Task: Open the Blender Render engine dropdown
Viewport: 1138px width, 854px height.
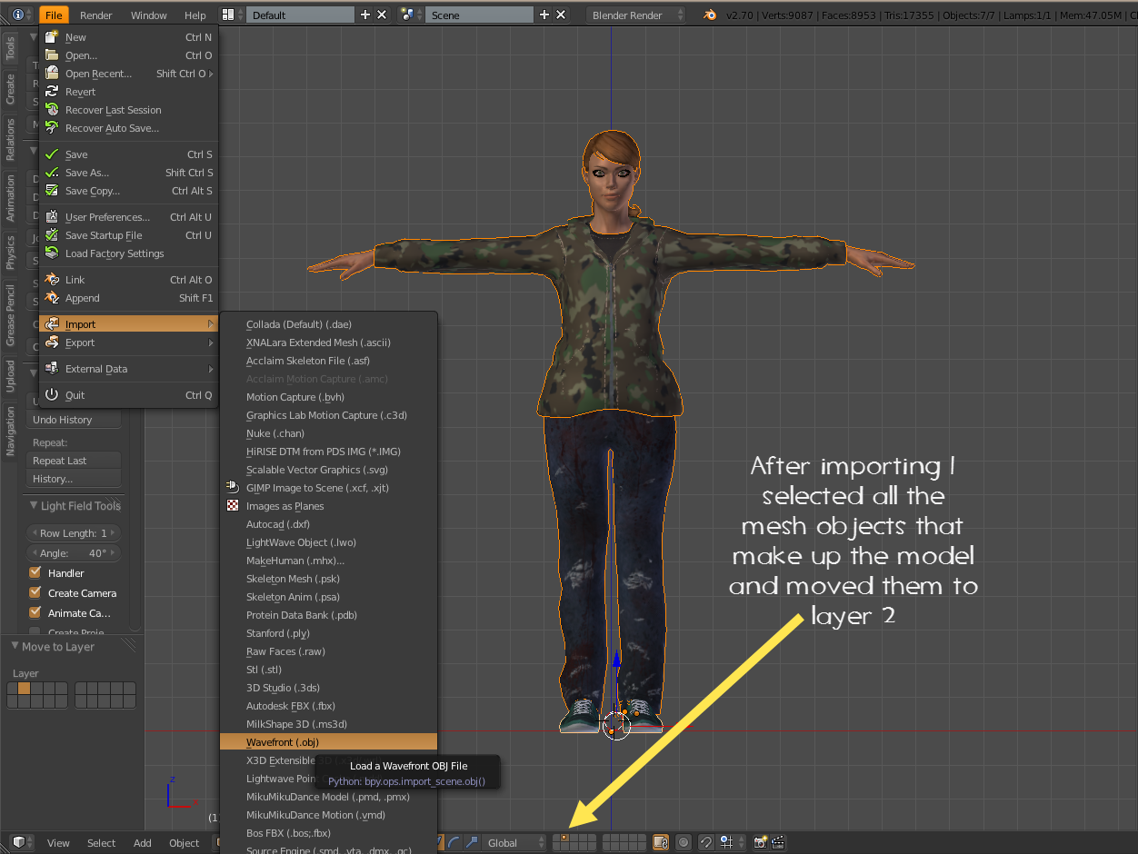Action: click(637, 15)
